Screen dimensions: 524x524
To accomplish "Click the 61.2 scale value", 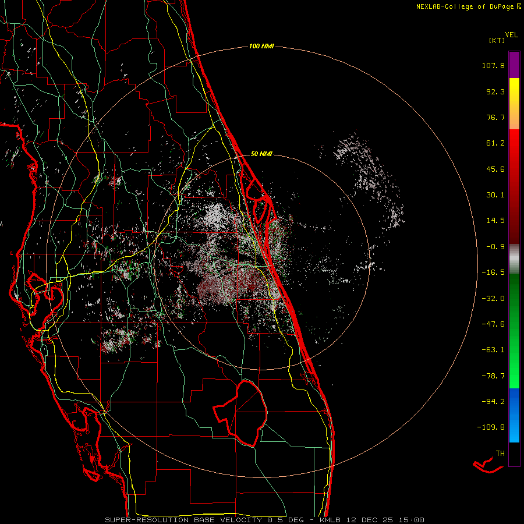I will click(495, 143).
